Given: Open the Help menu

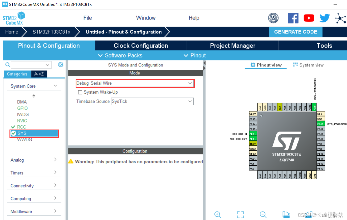Looking at the screenshot, I should [x=194, y=18].
